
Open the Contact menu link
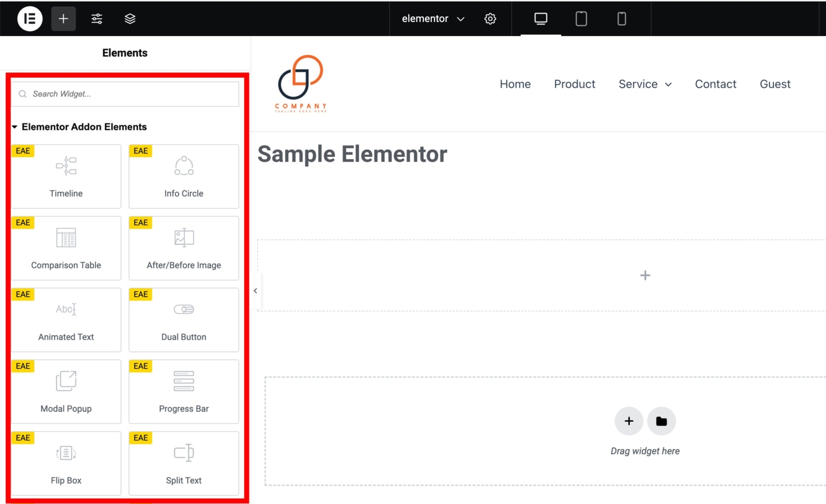(715, 84)
